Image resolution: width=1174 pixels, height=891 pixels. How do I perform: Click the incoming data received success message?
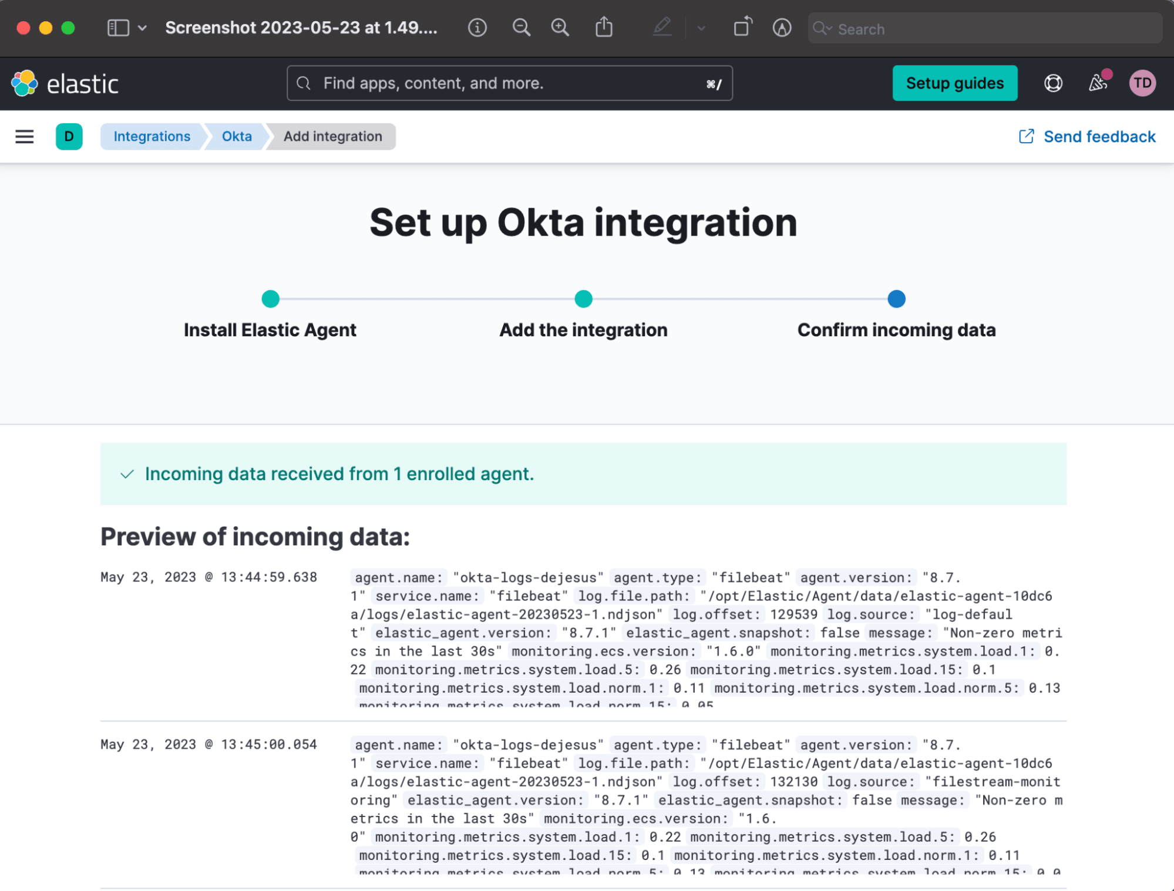339,474
